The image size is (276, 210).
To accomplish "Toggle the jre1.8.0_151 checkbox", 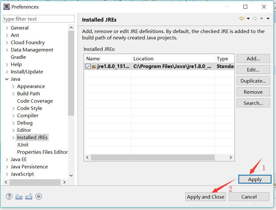I will click(x=88, y=66).
